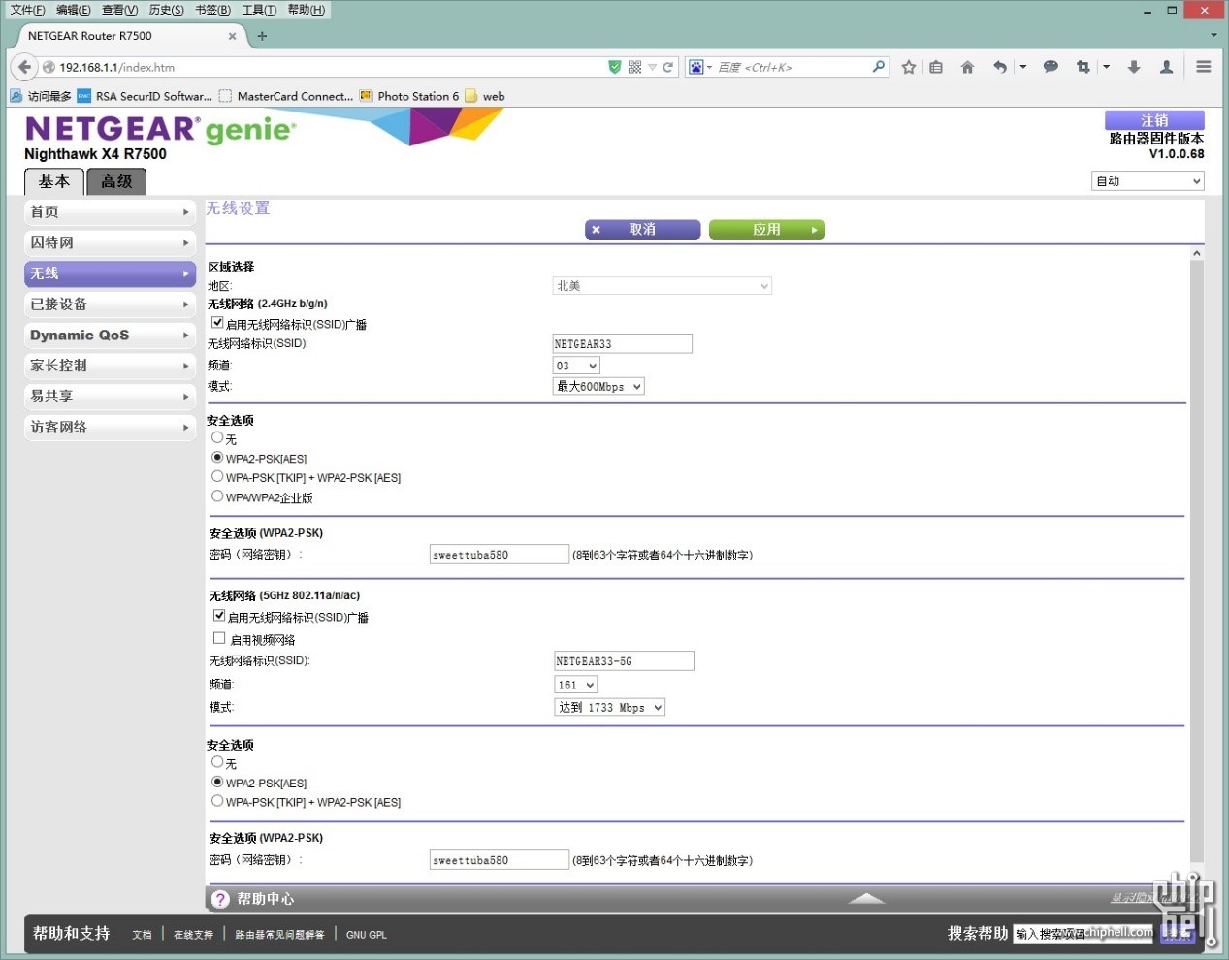Open the 文件(F) menu
This screenshot has height=960, width=1229.
point(27,10)
